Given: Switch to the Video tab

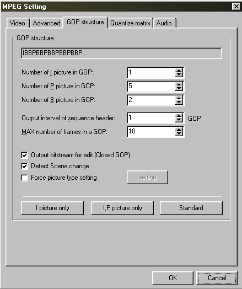Looking at the screenshot, I should click(x=18, y=23).
